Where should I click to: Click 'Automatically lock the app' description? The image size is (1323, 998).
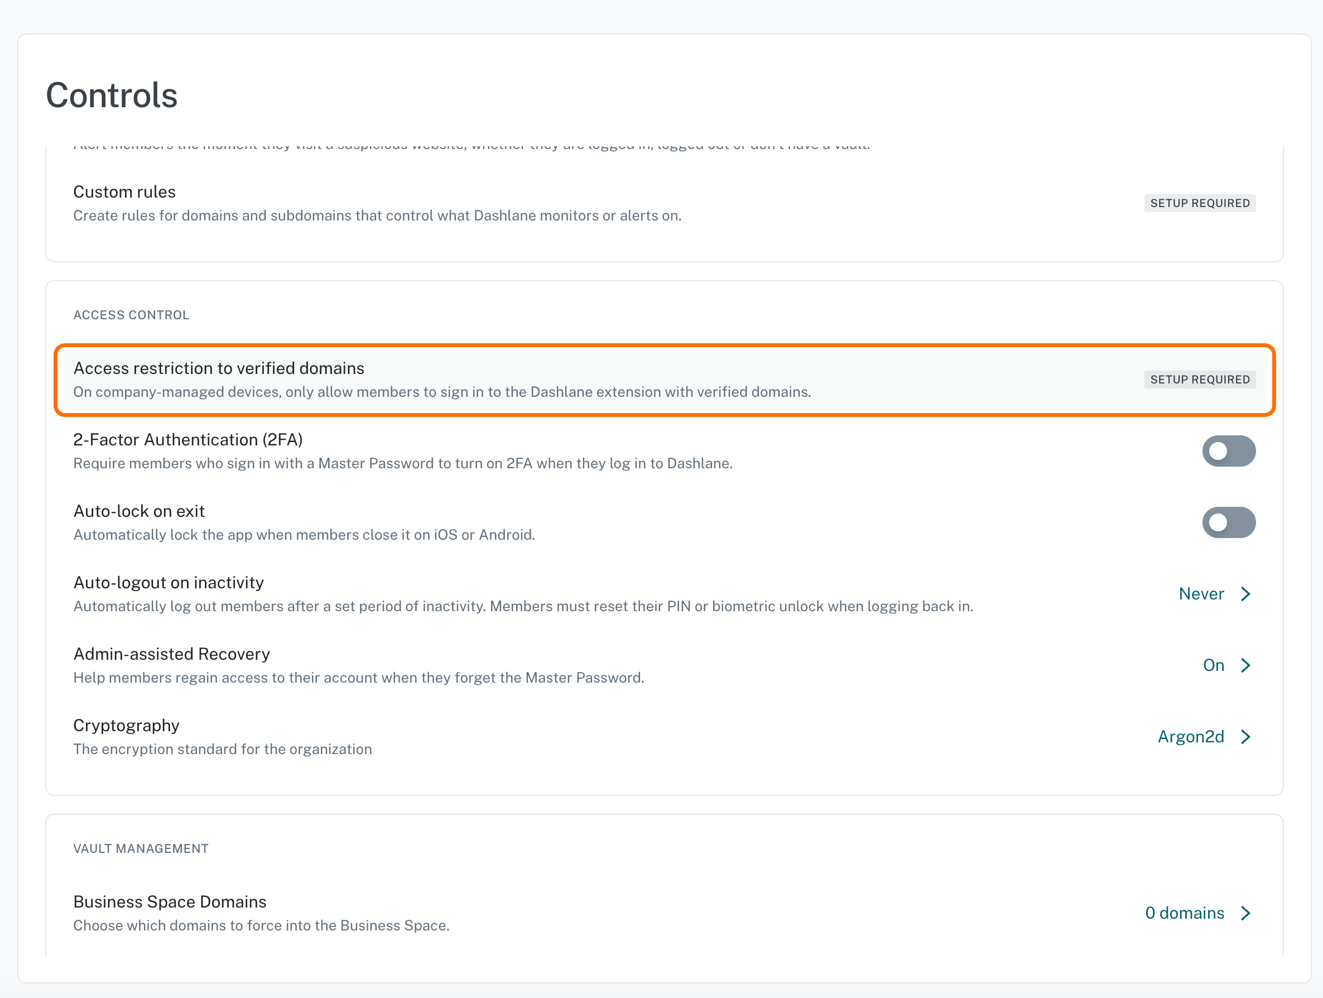point(305,535)
